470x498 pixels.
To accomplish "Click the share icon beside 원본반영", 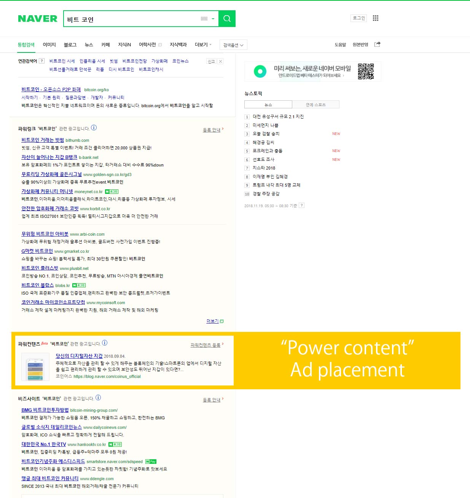I will coord(377,44).
